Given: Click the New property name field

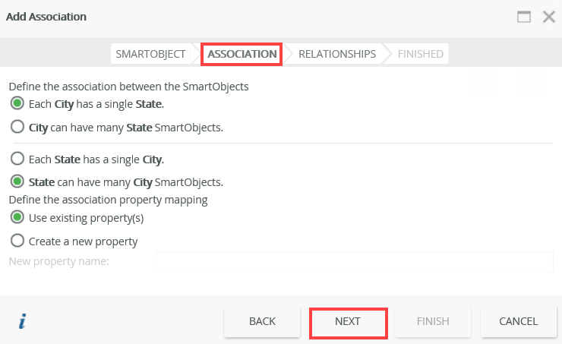Looking at the screenshot, I should click(354, 262).
